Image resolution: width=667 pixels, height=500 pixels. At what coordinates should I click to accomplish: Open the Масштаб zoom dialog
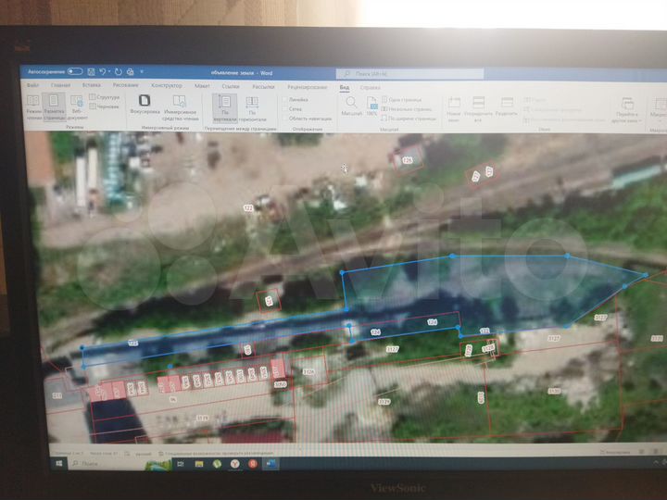pos(351,106)
